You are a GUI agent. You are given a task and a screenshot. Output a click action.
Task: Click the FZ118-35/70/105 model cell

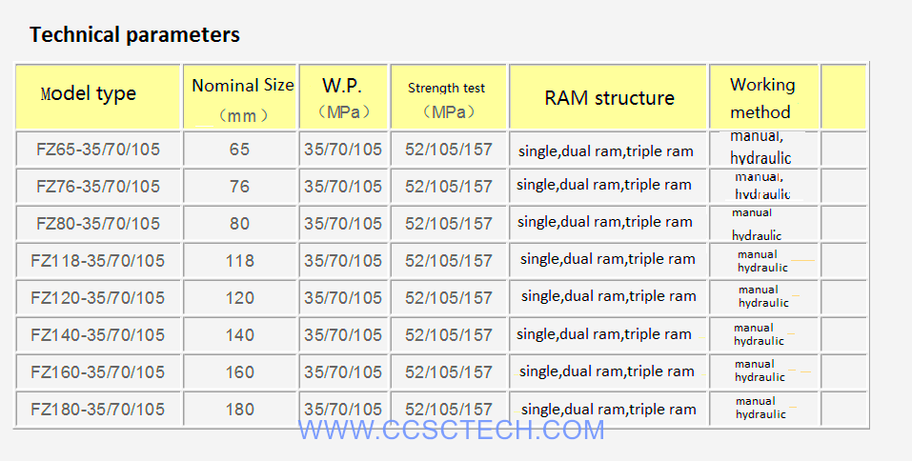[x=98, y=261]
